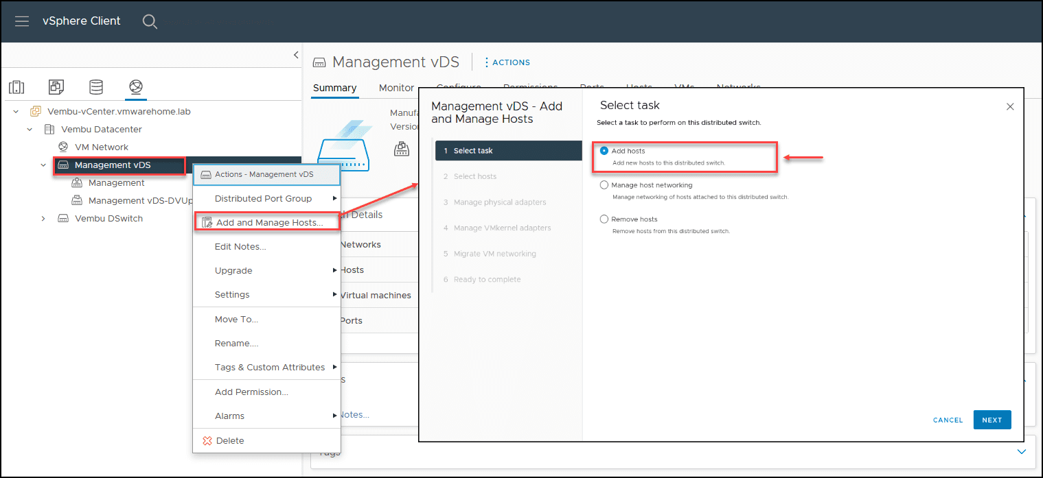Click the Management vDS-DVUplinks icon

pyautogui.click(x=77, y=201)
